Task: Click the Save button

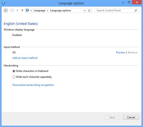Action: [112, 117]
